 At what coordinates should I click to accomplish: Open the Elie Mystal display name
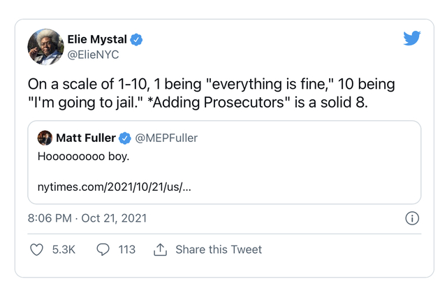pos(97,39)
